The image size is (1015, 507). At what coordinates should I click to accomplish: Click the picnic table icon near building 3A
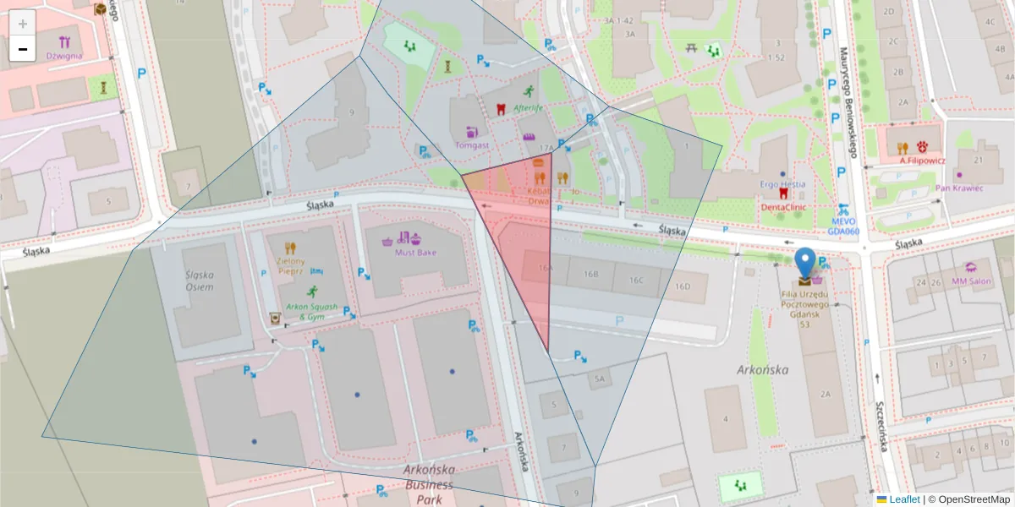click(689, 46)
